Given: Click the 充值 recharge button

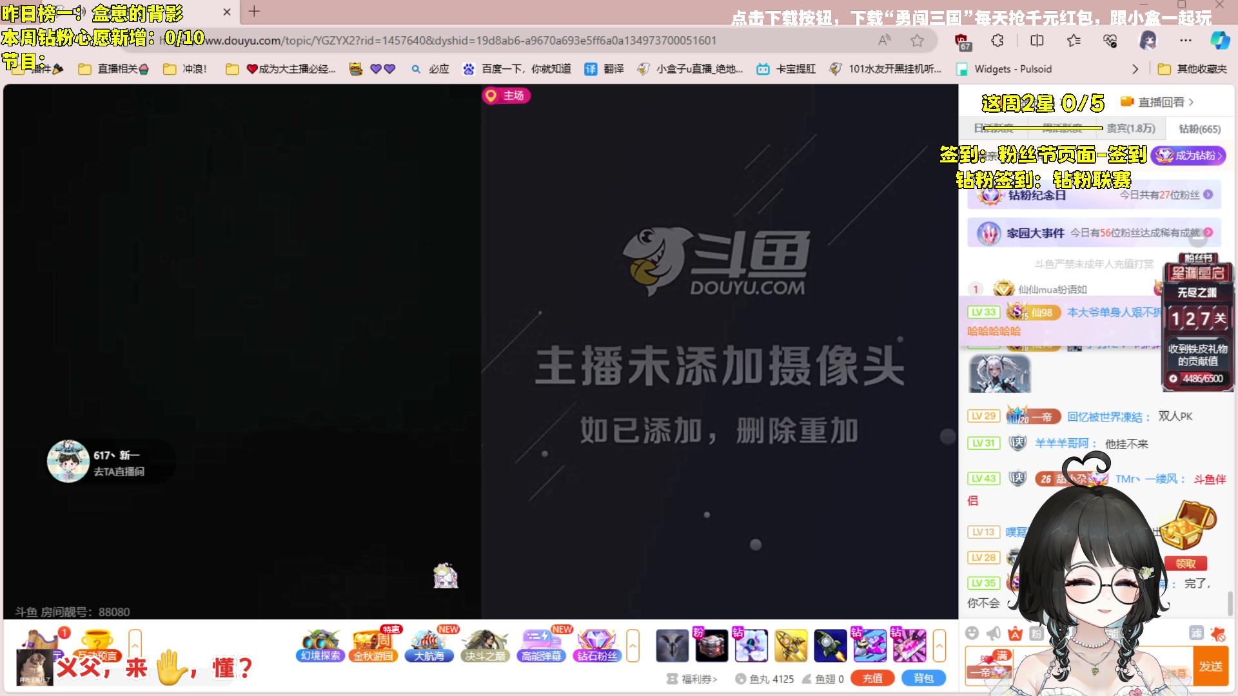Looking at the screenshot, I should coord(872,678).
